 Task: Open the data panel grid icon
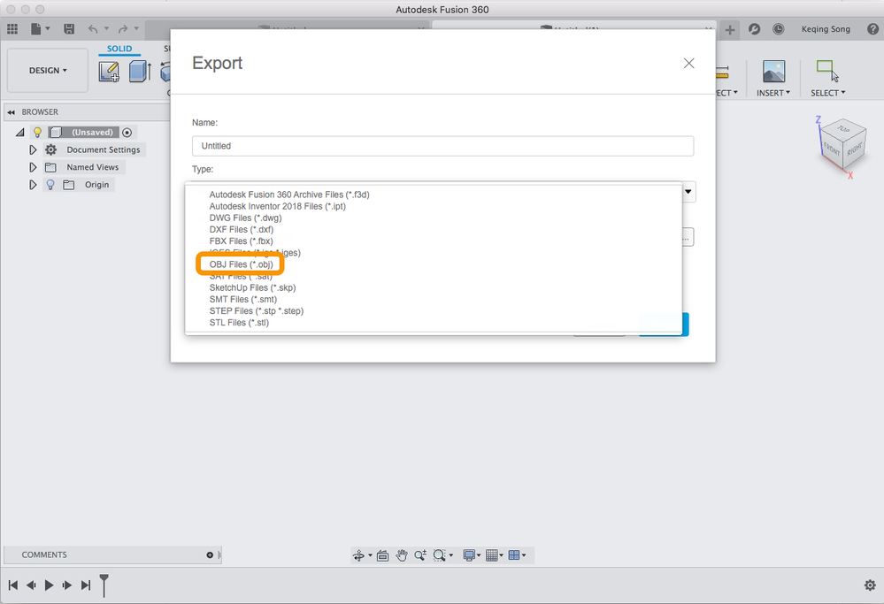(x=12, y=28)
